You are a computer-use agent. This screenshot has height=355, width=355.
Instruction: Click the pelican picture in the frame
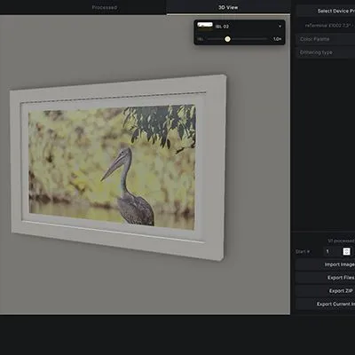[113, 167]
